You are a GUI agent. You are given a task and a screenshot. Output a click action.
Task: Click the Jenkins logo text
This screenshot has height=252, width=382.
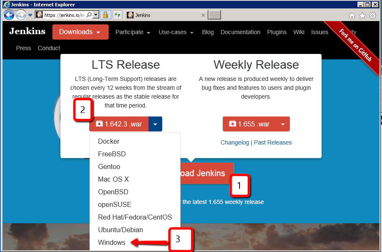click(x=27, y=31)
